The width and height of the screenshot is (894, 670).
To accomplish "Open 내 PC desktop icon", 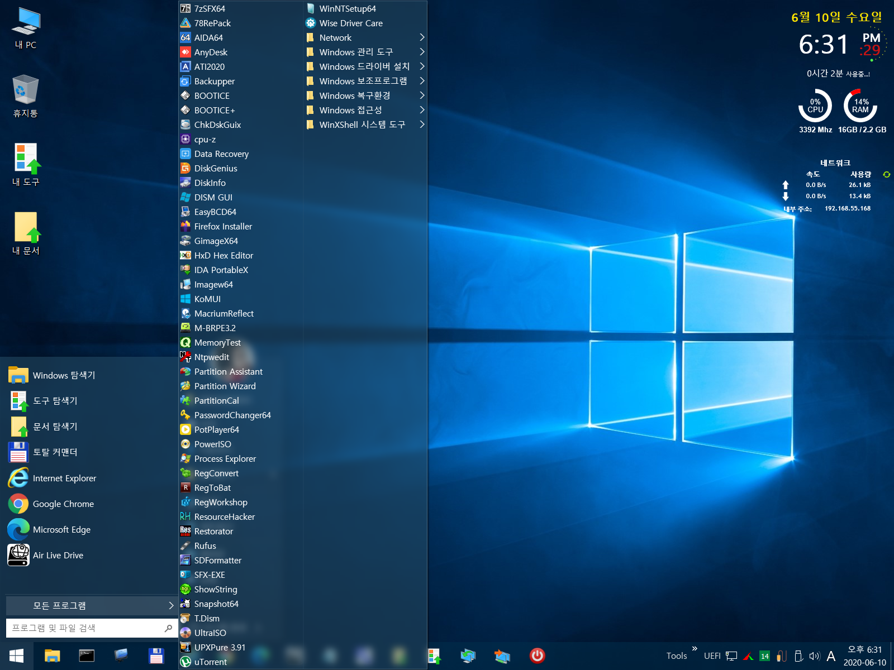I will tap(25, 28).
